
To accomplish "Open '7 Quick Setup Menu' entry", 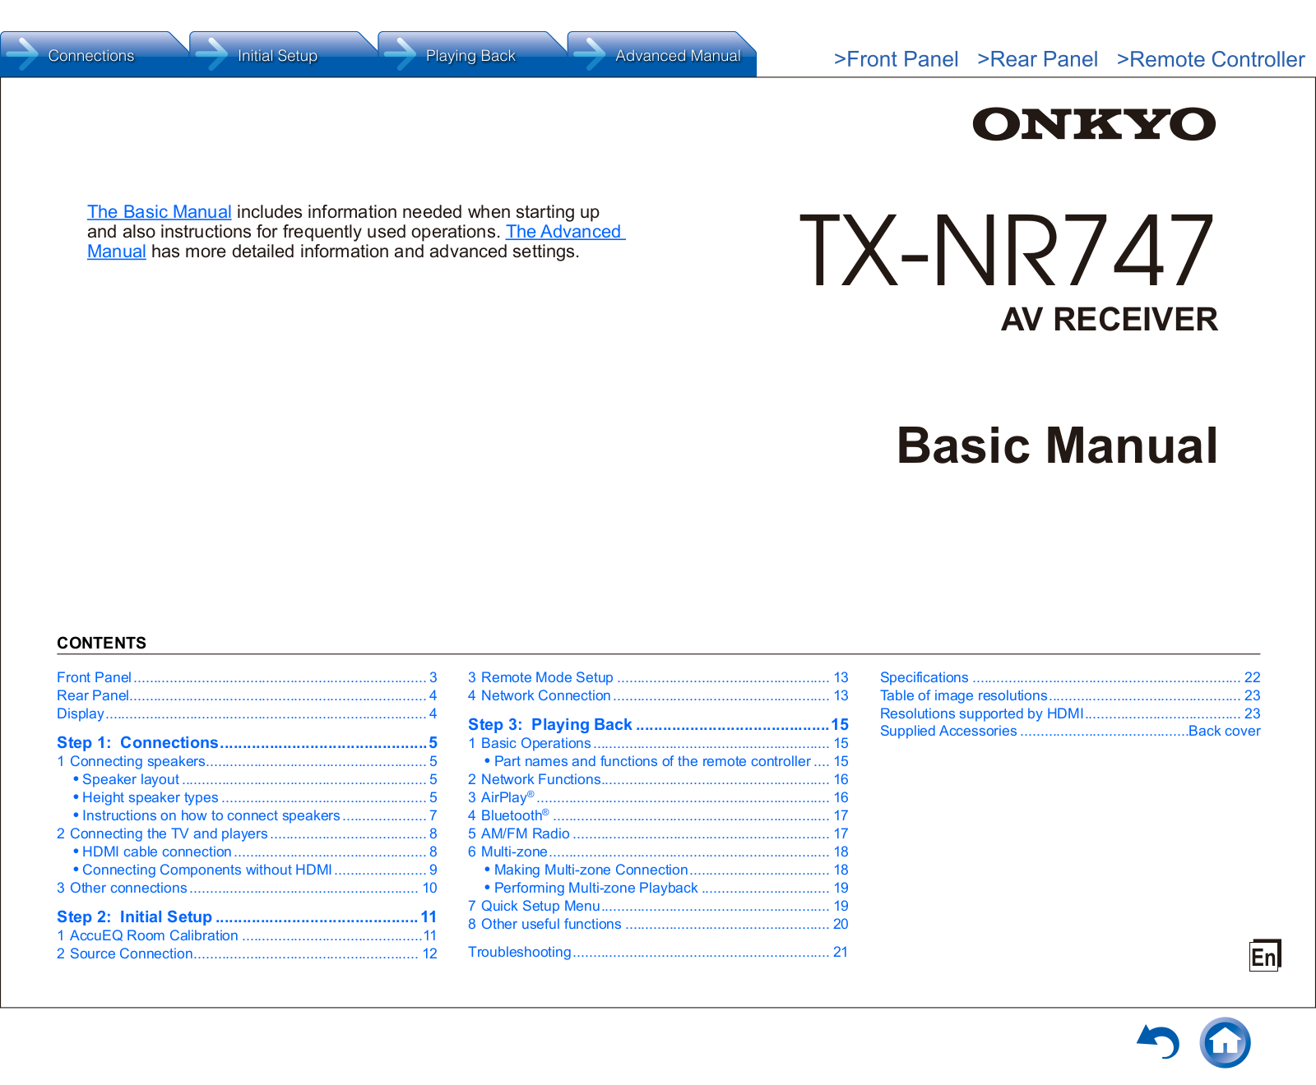I will click(x=658, y=906).
